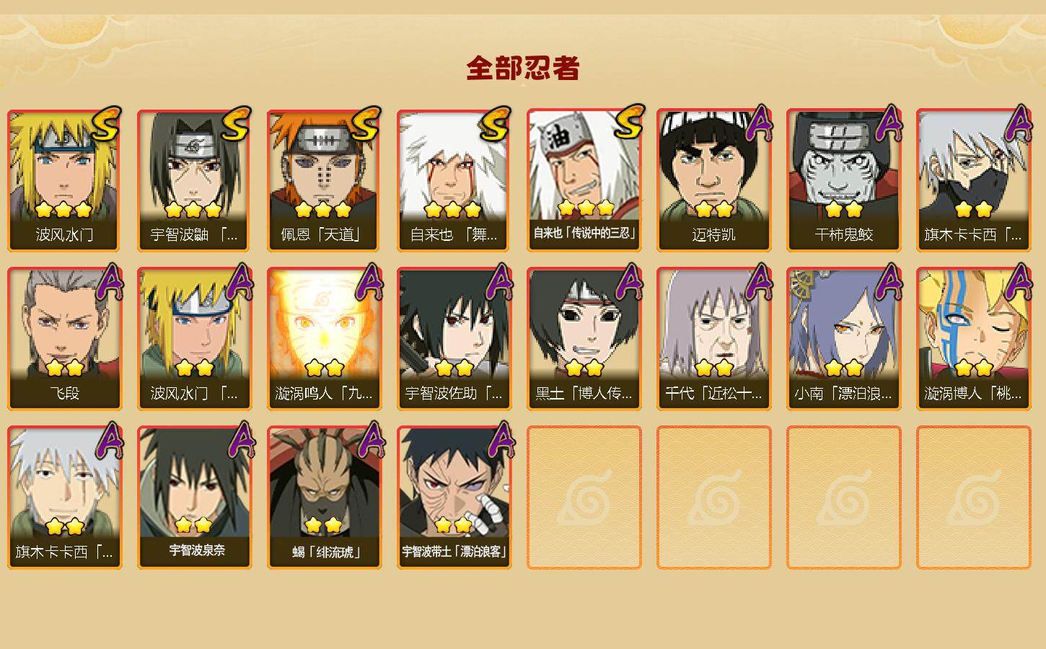This screenshot has height=649, width=1046.
Task: Click the A rank badge on 飞段
Action: click(109, 283)
